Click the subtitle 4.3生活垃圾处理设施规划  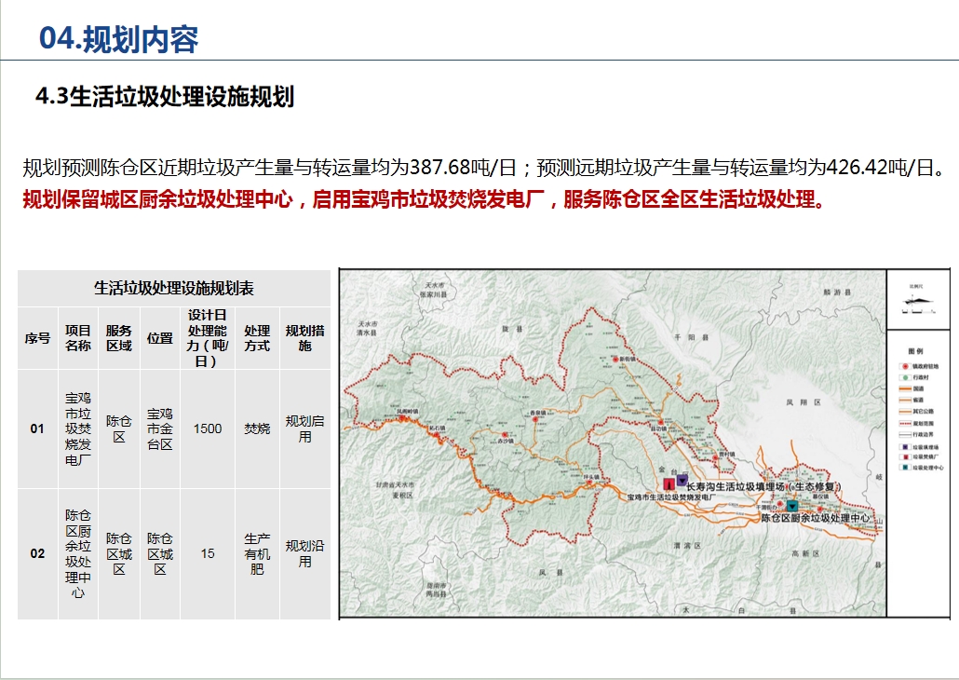click(165, 97)
